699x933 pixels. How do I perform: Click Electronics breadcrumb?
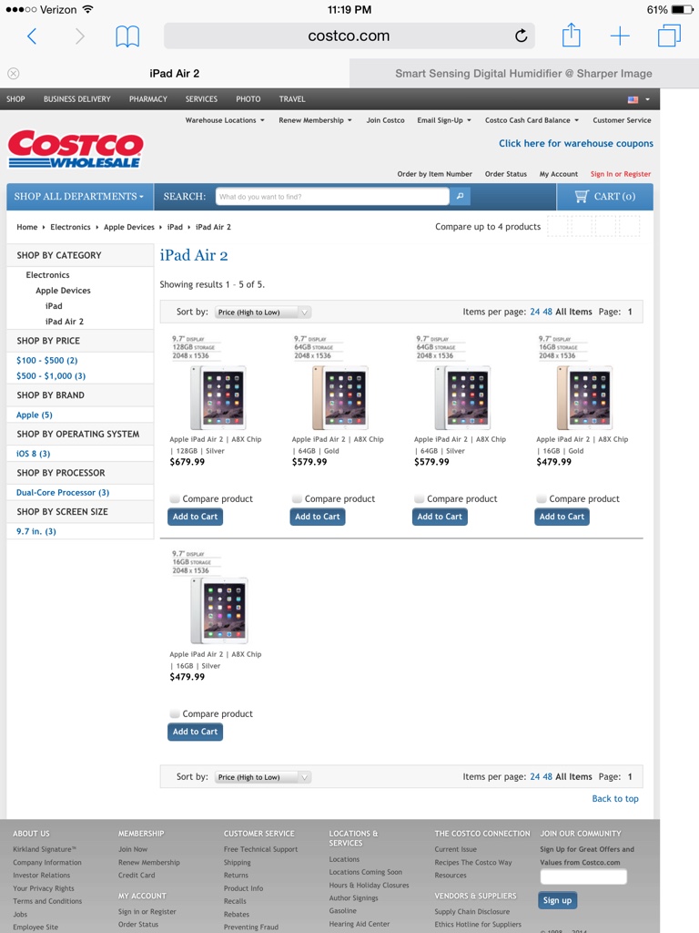pyautogui.click(x=70, y=227)
